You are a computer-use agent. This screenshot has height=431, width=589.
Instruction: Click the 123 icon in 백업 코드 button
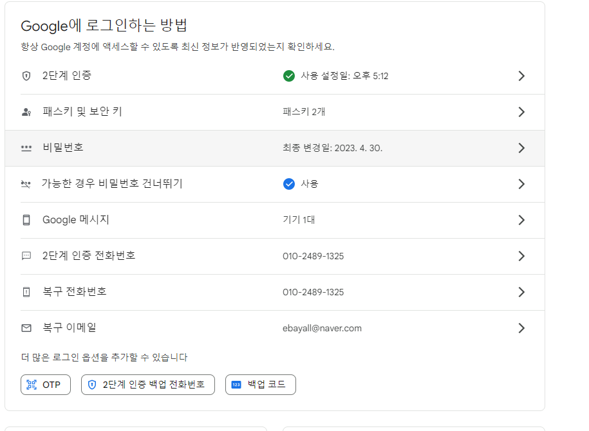tap(236, 385)
